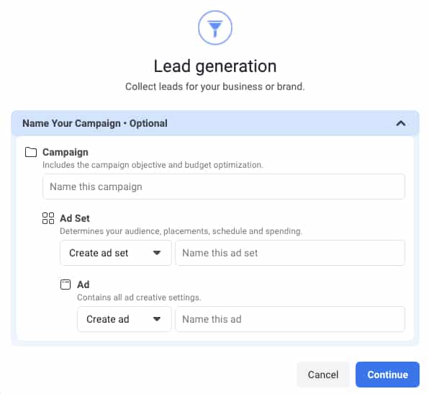Screen dimensions: 429x394
Task: Click the Ad window icon
Action: (66, 285)
